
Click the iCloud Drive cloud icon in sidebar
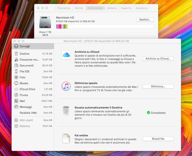click(16, 89)
